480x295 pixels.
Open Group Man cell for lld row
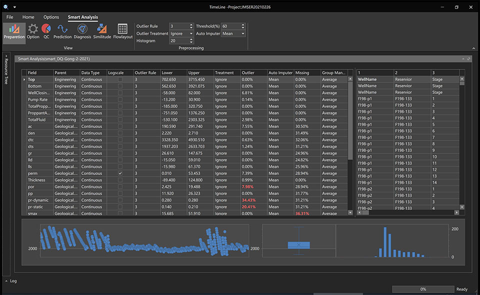334,160
